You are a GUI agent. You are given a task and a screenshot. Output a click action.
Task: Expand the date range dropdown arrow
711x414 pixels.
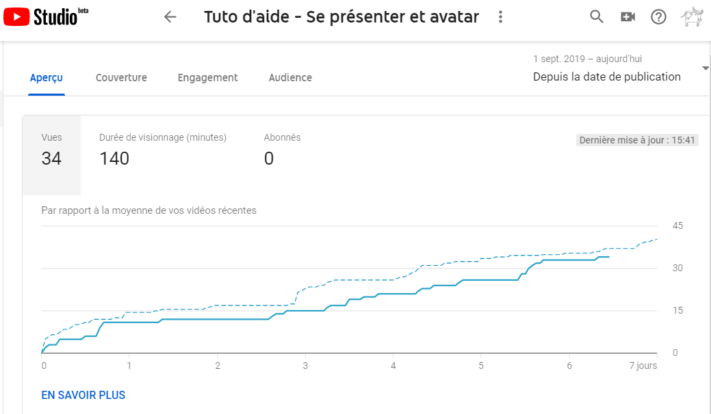click(705, 68)
